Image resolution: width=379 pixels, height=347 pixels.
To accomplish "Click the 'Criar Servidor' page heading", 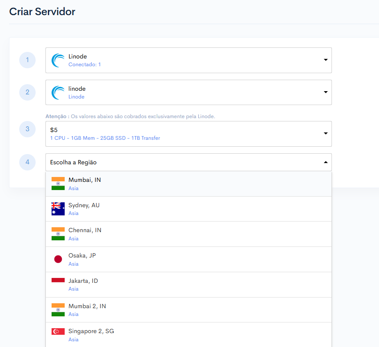I will (42, 11).
